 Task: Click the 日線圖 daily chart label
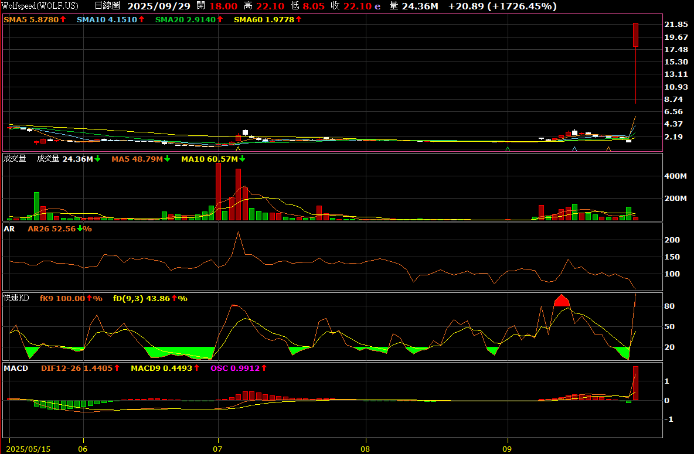click(x=107, y=6)
